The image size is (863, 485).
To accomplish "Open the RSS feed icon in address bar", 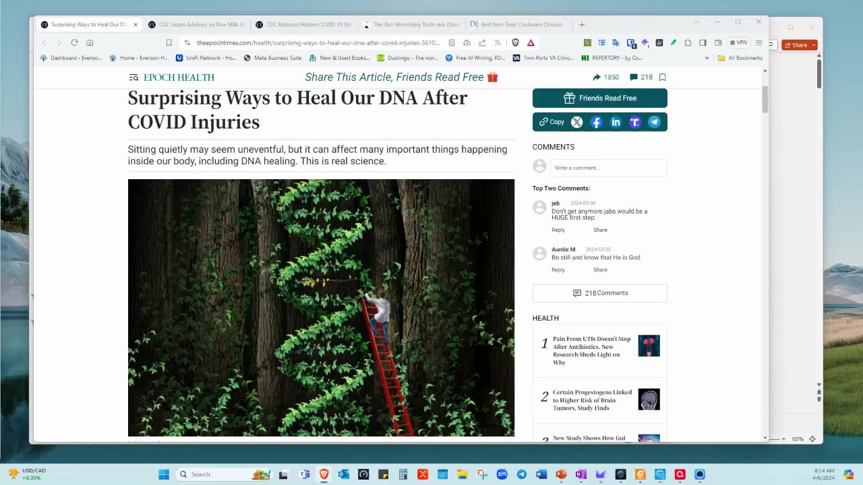I will [498, 42].
